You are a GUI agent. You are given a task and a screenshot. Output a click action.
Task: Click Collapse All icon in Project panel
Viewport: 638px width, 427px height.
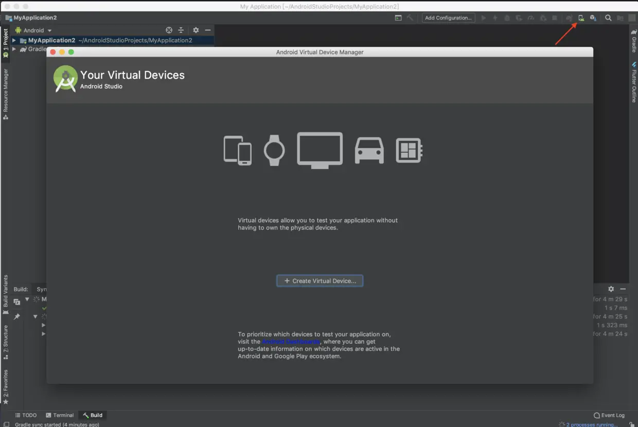click(181, 30)
